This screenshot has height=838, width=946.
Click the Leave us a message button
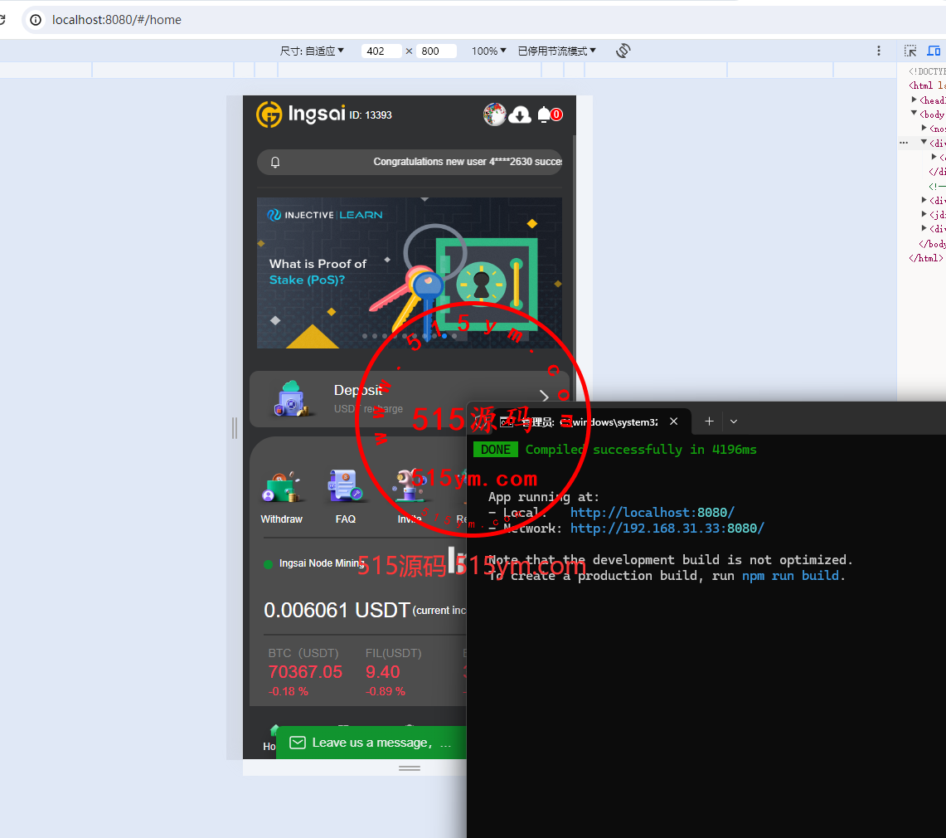point(371,743)
